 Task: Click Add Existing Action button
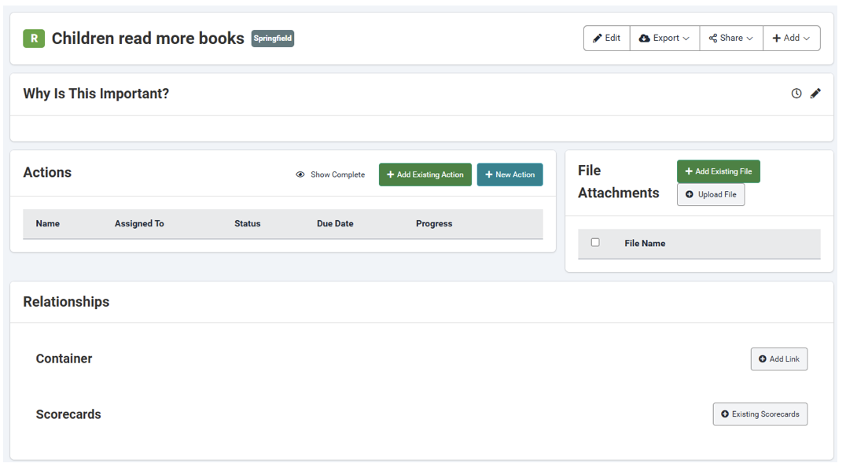pos(425,175)
